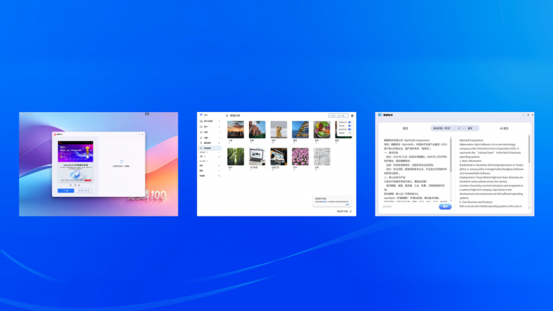Open the pink flowers category thumbnail
Screen dimensions: 553x311
coord(300,157)
